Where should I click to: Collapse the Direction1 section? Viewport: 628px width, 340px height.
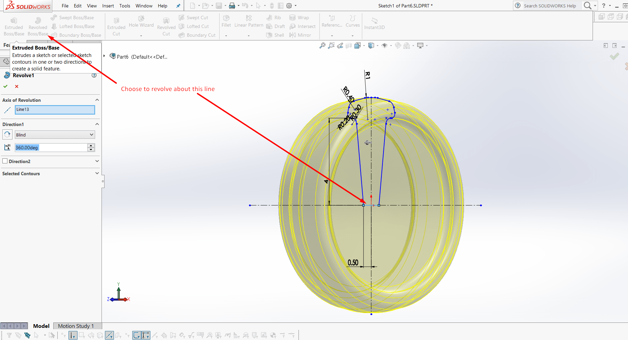(x=97, y=124)
